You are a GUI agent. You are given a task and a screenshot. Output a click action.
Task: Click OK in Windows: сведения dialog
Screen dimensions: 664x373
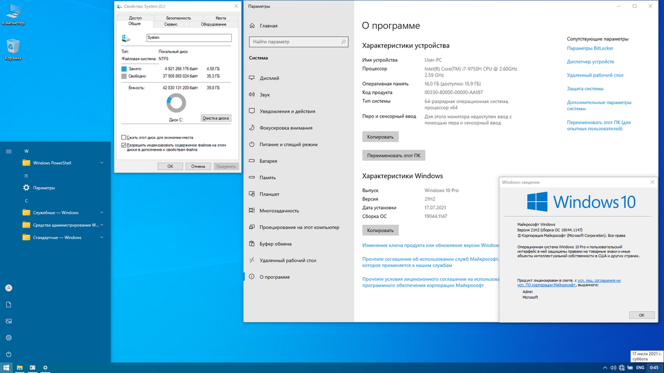point(642,315)
